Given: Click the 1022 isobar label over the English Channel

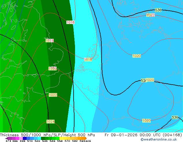Looking at the screenshot, I should (x=53, y=95).
